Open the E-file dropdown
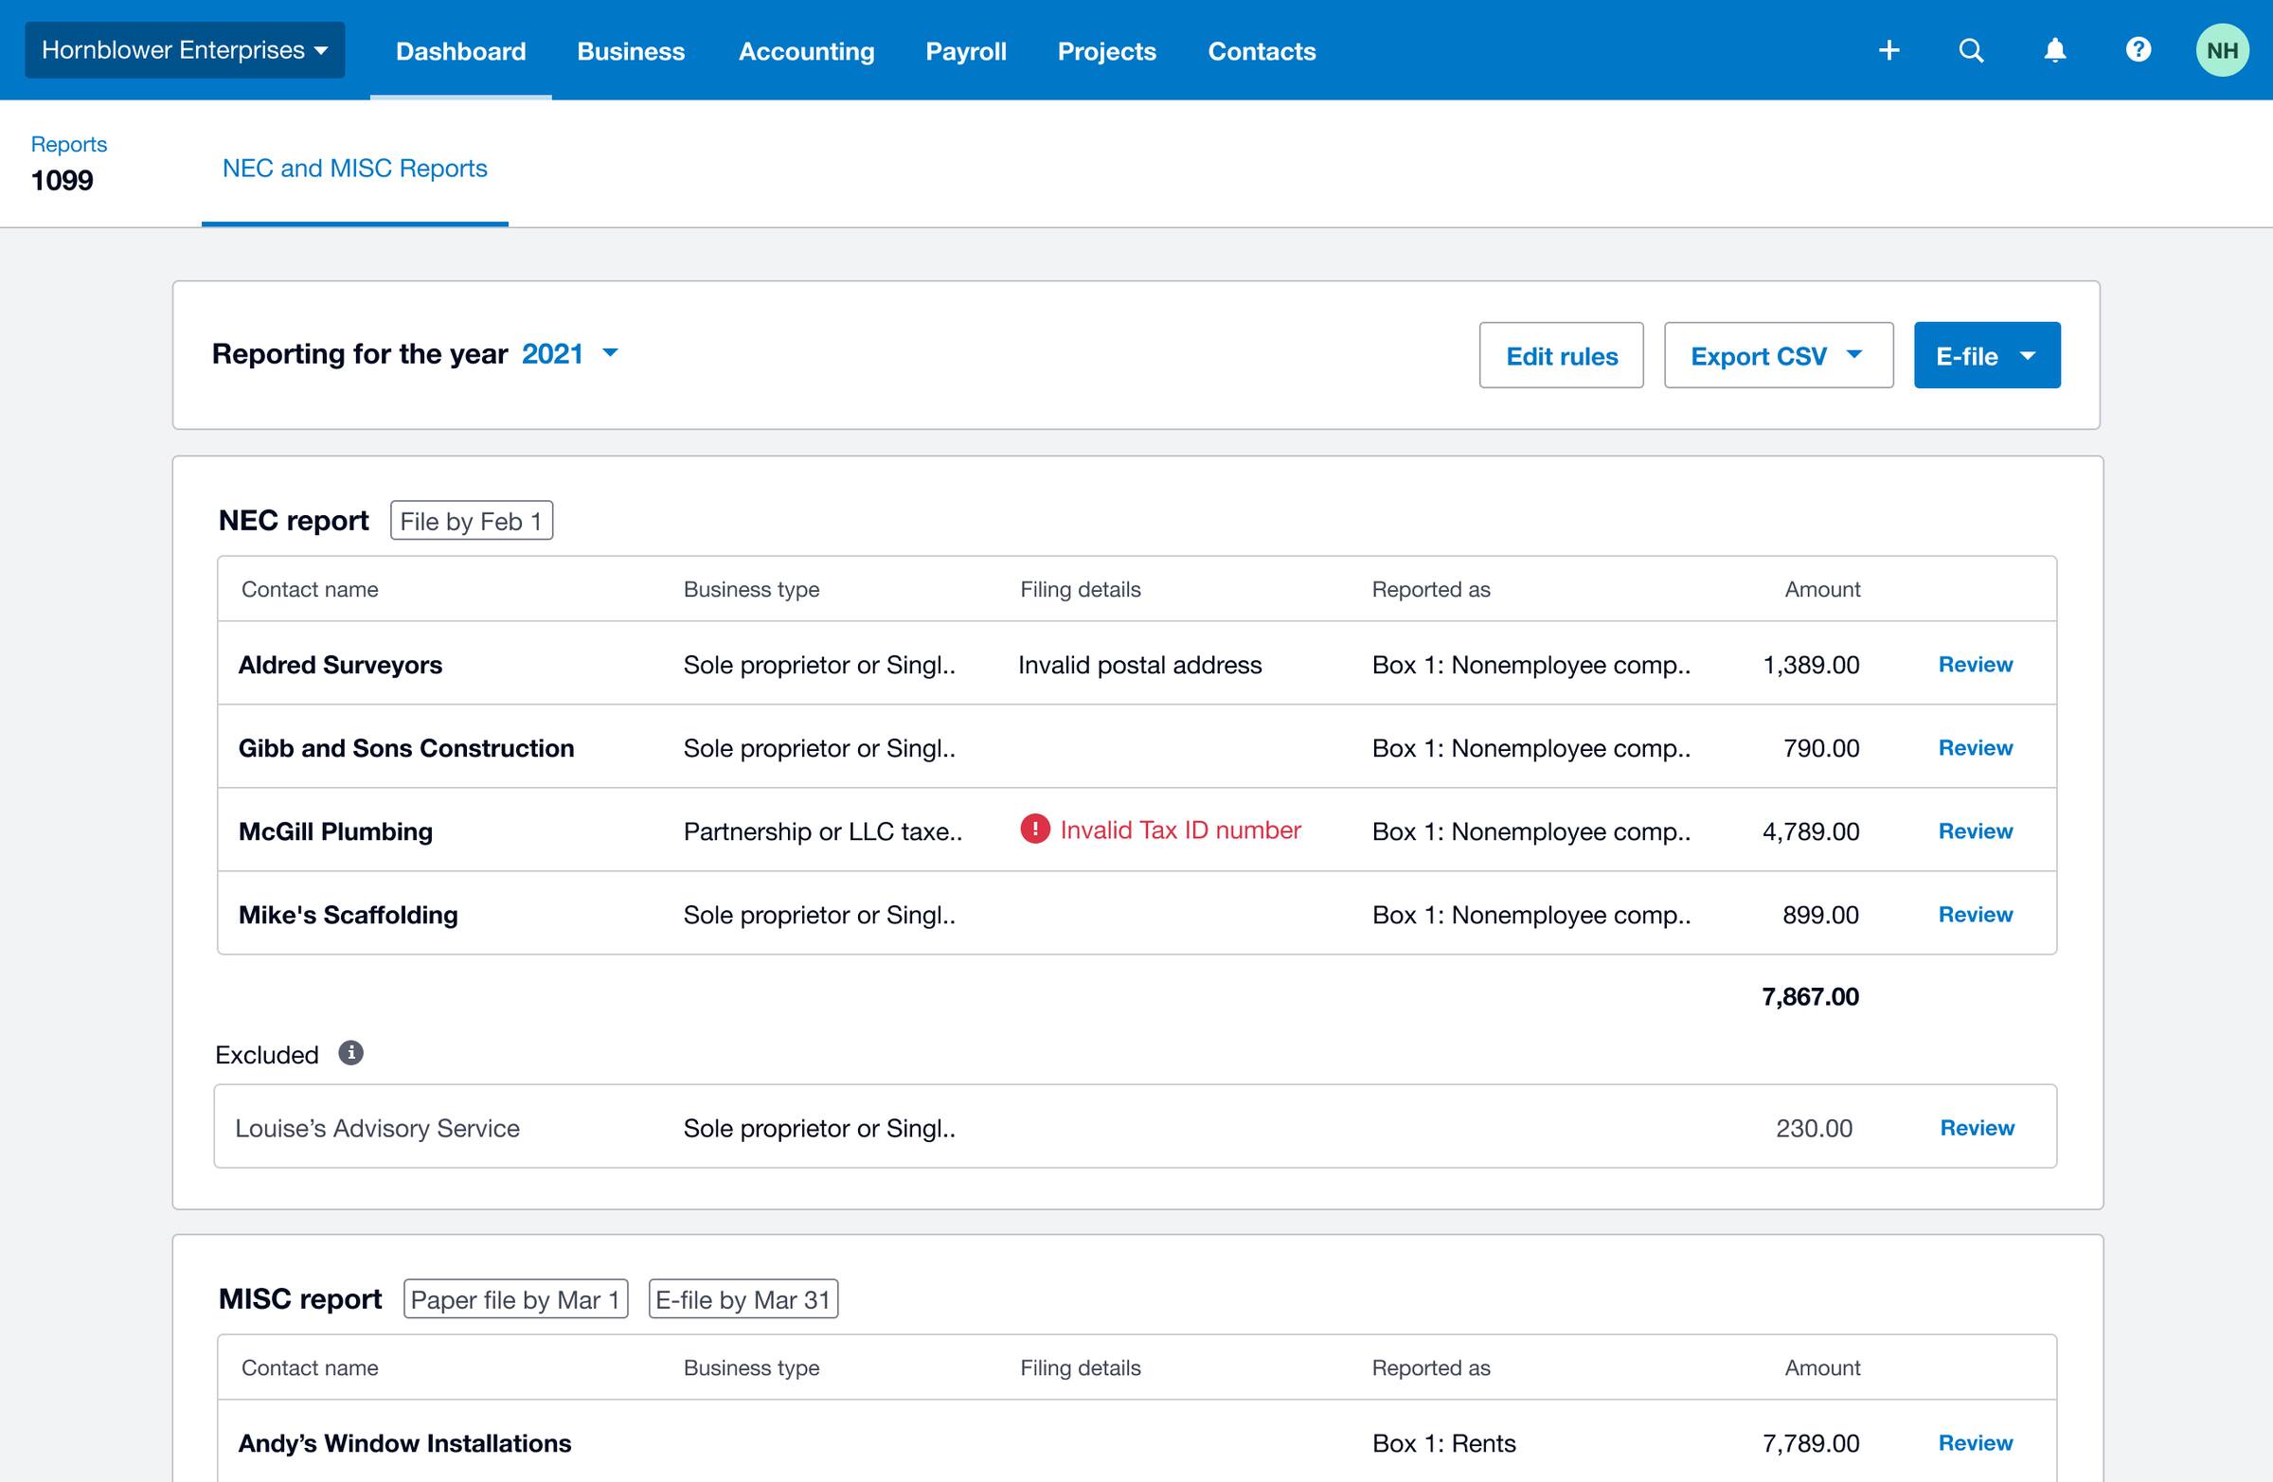 coord(1986,354)
